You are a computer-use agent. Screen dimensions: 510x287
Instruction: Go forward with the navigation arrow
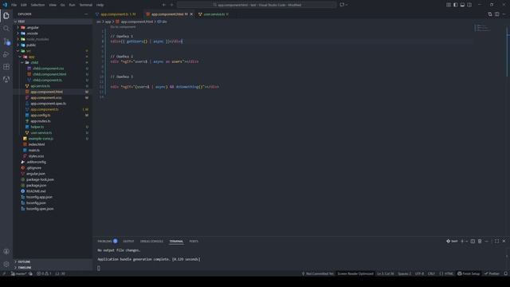pos(172,5)
